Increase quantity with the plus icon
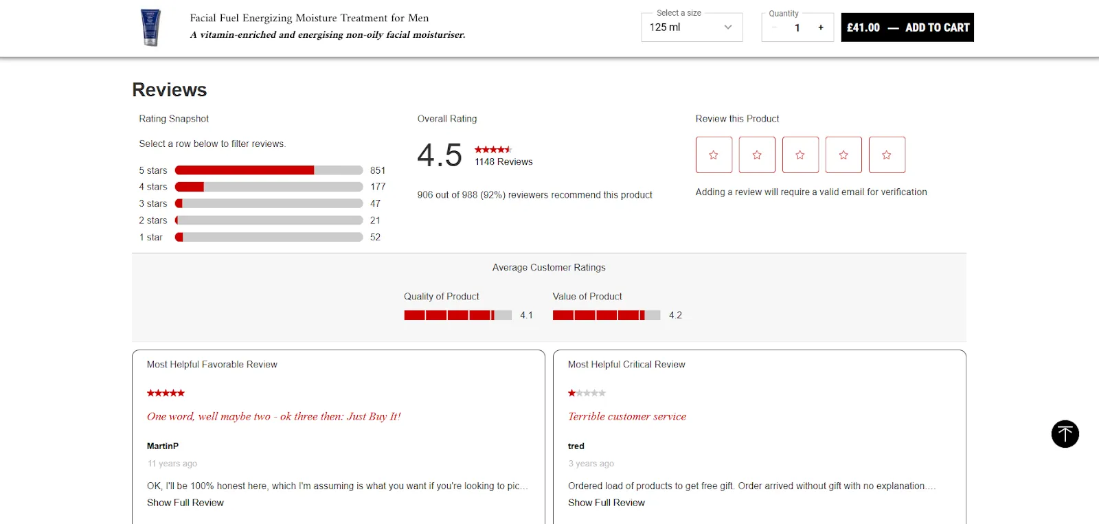1099x524 pixels. pos(821,27)
